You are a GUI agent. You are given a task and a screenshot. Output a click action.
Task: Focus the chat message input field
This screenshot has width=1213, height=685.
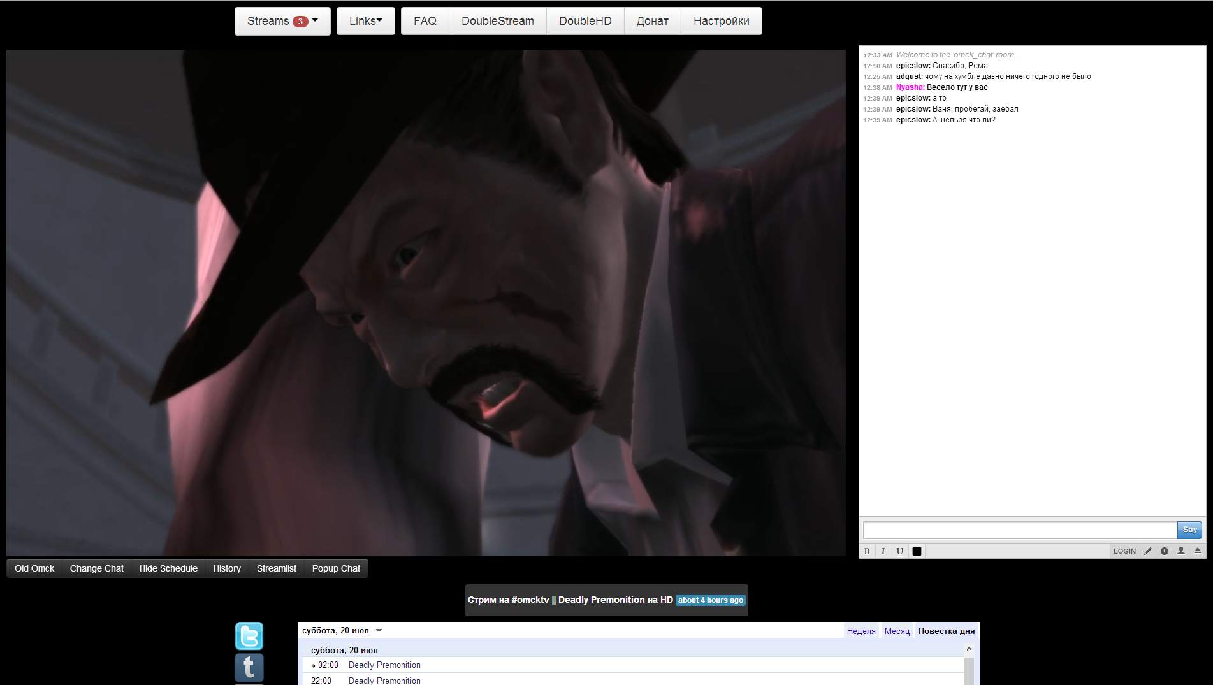[x=1020, y=530]
